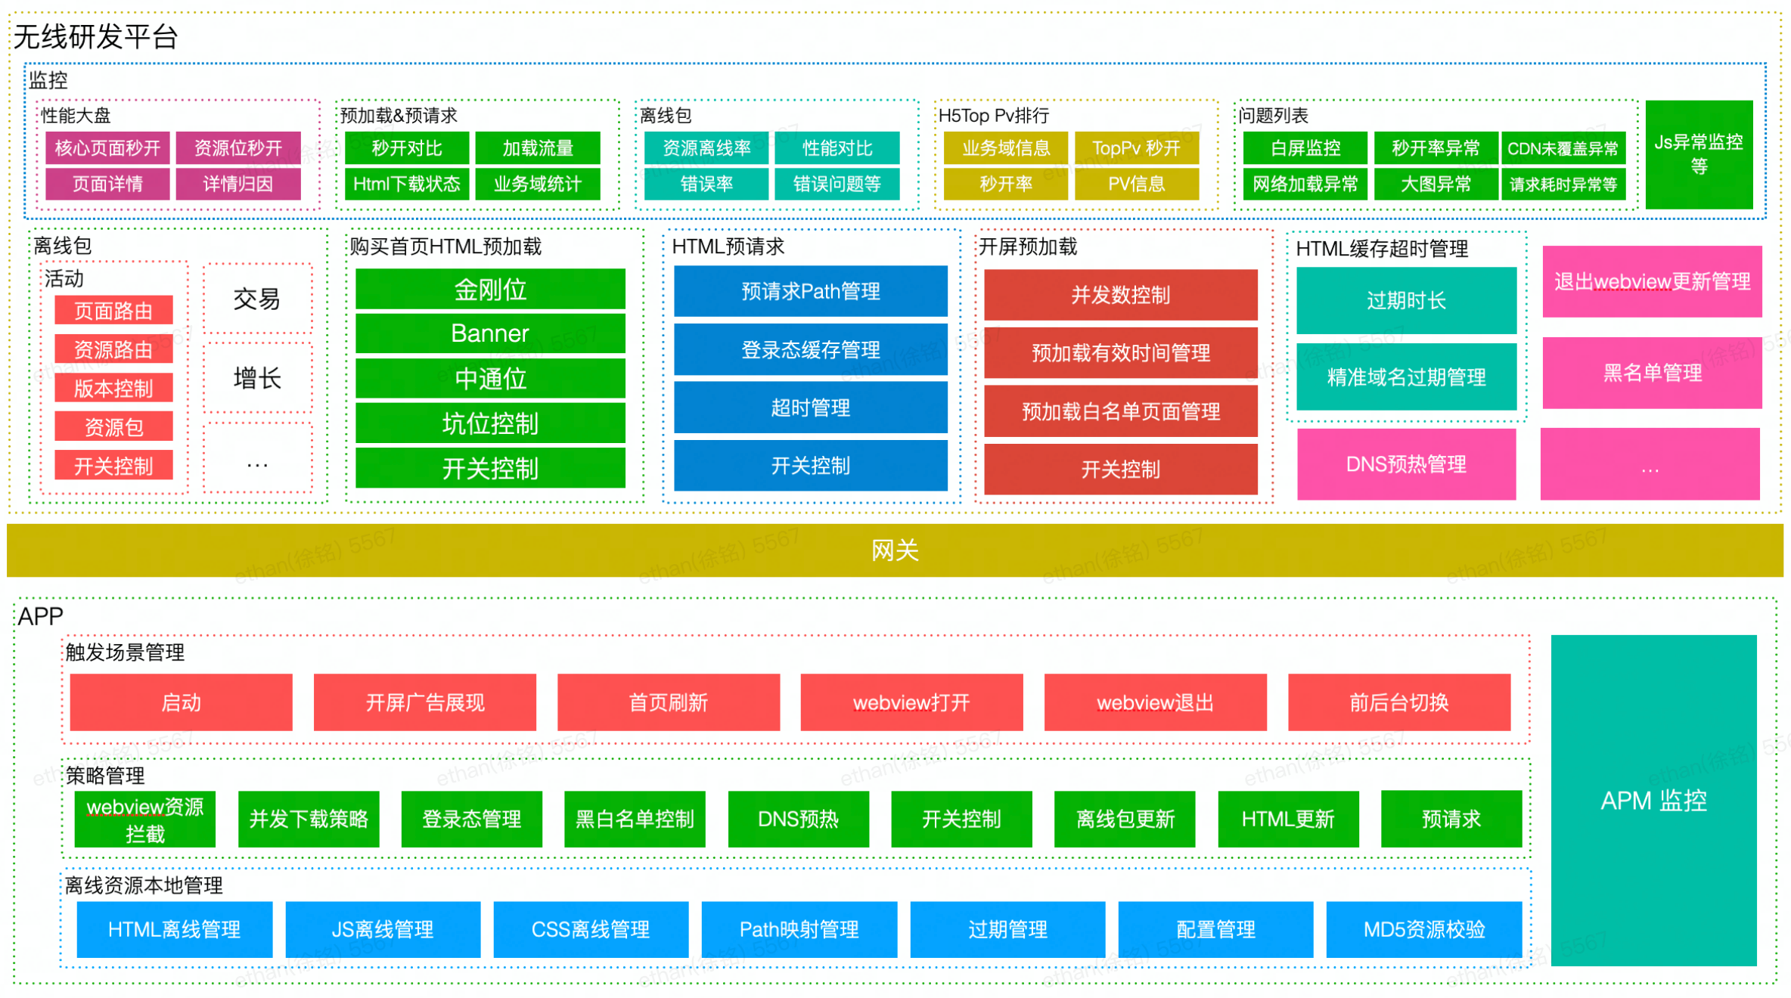Expand the pink ... block at bottom right
Image resolution: width=1791 pixels, height=998 pixels.
(x=1650, y=464)
